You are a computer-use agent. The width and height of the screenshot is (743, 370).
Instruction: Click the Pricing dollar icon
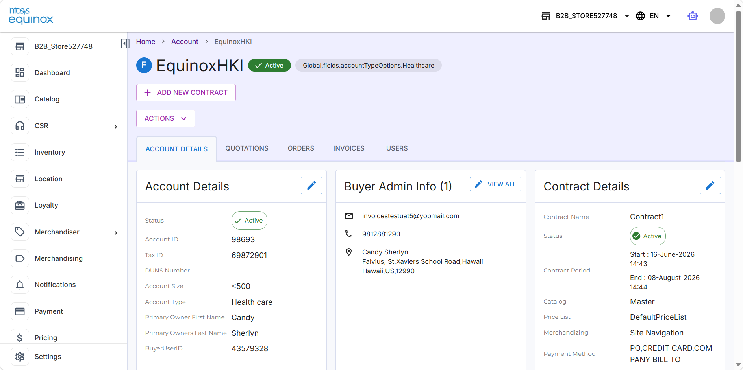20,337
